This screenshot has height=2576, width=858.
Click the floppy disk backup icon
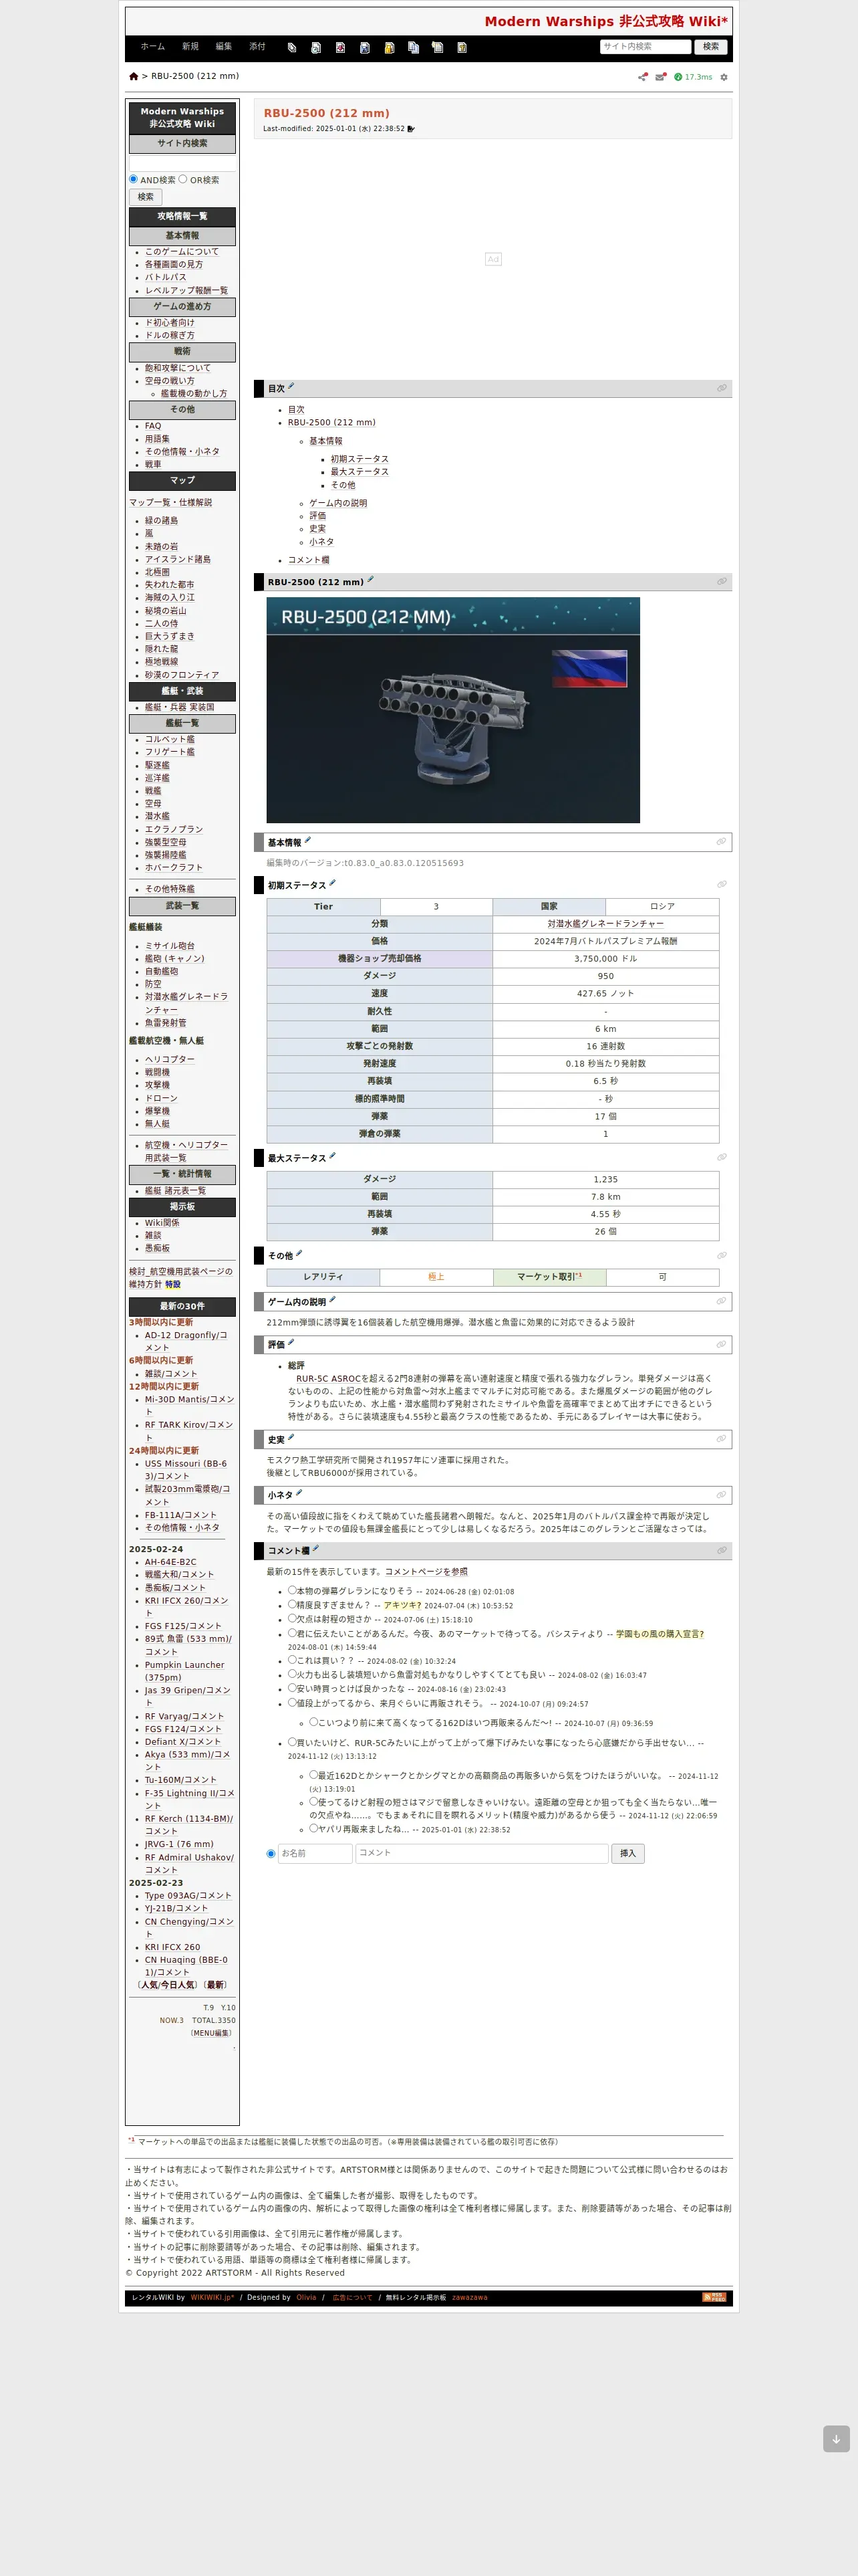(x=365, y=47)
